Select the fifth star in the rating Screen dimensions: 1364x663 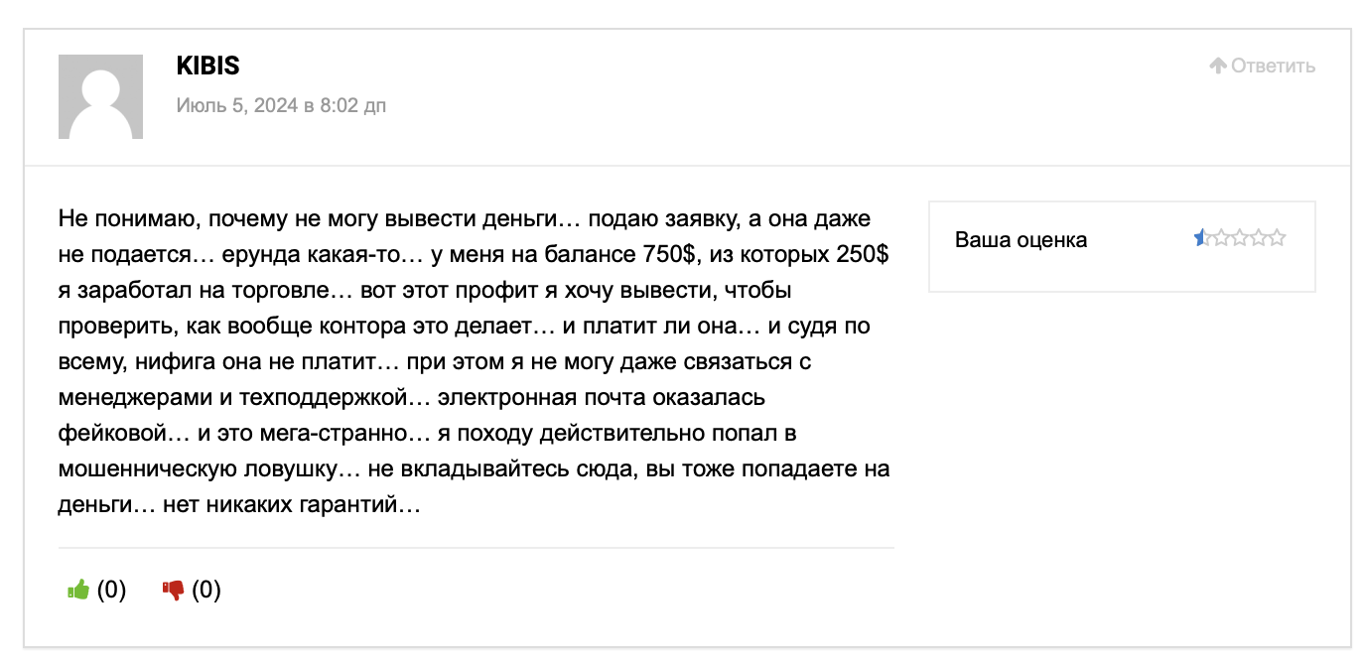pyautogui.click(x=1278, y=238)
